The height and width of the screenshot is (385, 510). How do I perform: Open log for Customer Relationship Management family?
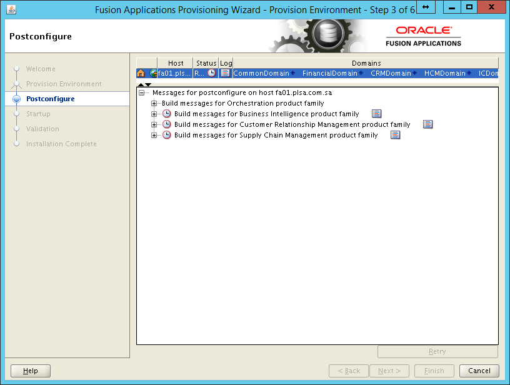click(428, 124)
